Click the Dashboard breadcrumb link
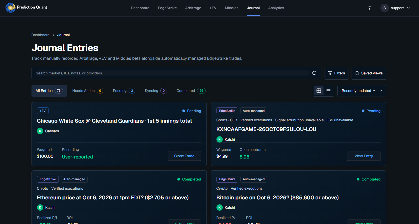The width and height of the screenshot is (419, 224). coord(40,35)
